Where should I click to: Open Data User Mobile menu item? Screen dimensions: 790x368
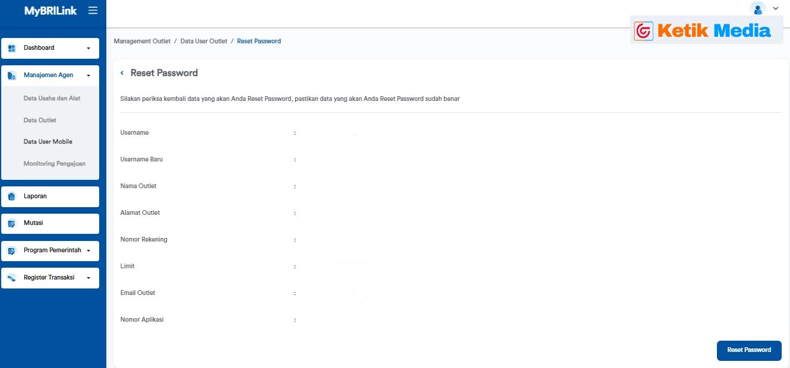[48, 142]
